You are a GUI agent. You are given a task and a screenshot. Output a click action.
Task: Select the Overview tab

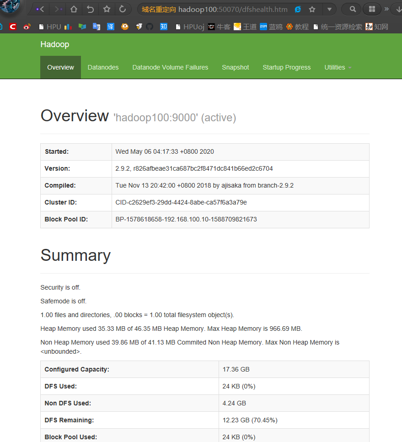[60, 67]
